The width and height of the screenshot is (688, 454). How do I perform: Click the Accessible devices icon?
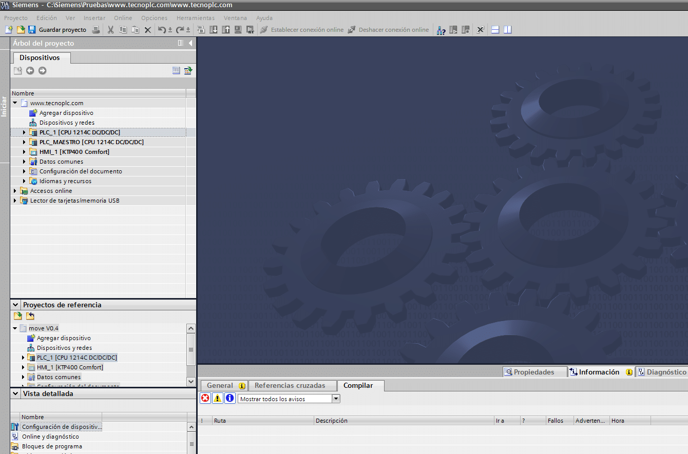coord(441,30)
